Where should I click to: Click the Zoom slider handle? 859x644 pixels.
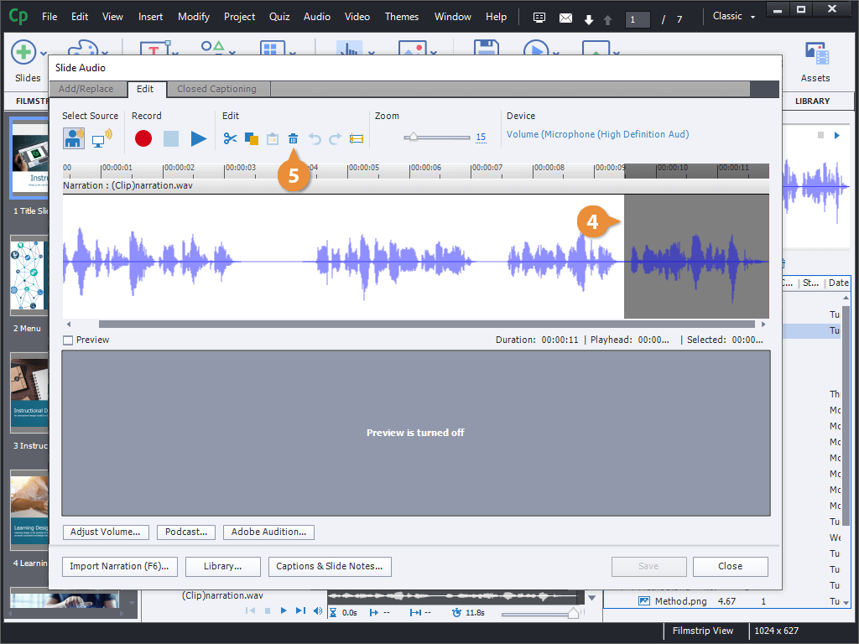point(413,138)
